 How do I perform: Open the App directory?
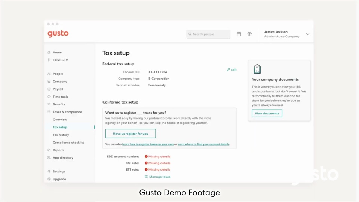(x=63, y=157)
